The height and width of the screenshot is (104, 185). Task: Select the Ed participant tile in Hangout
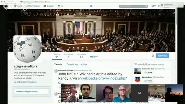(x=139, y=93)
